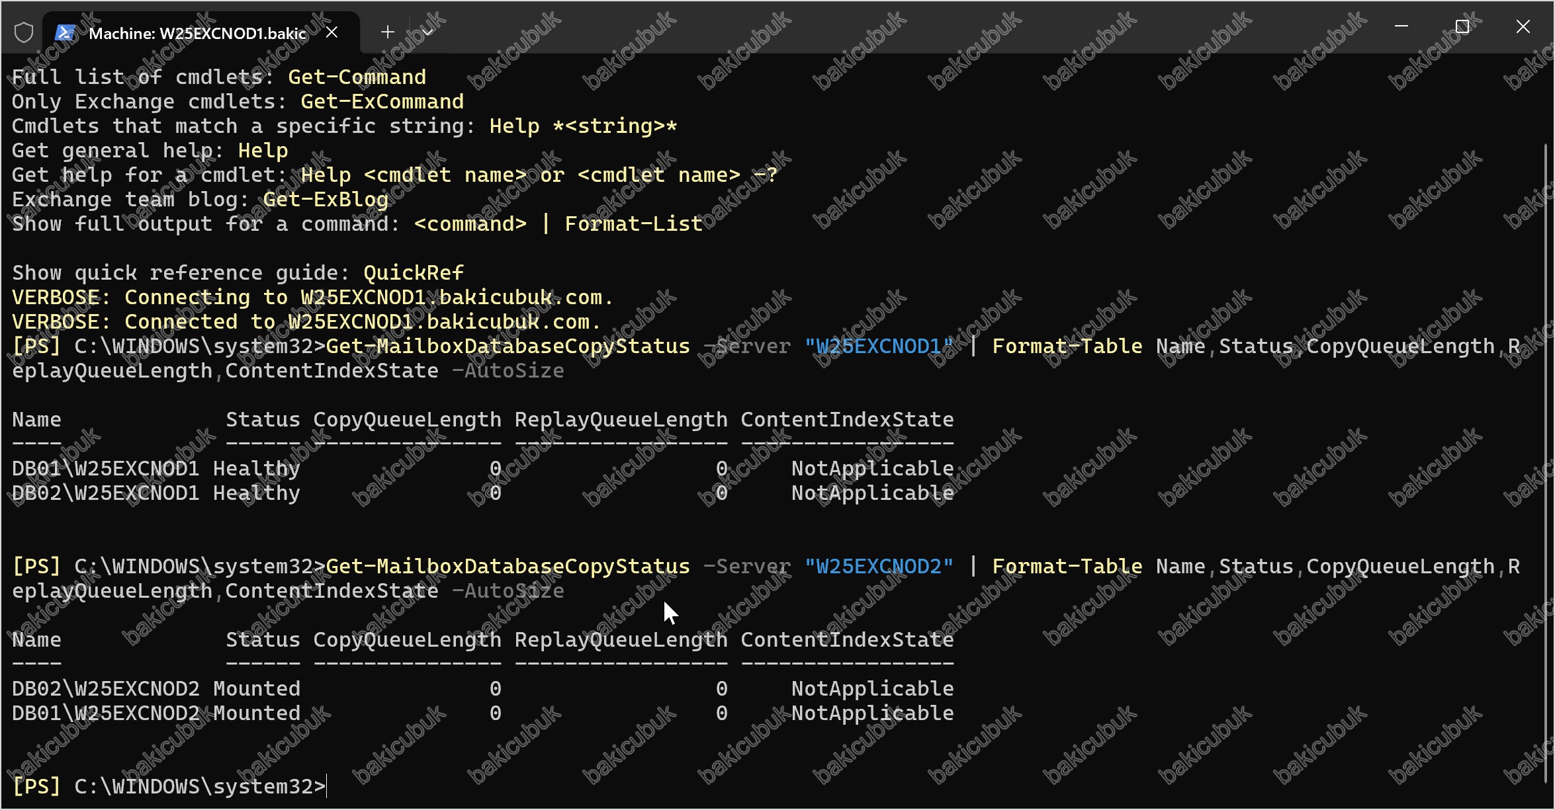Close the Machine: W25EXCNOD1 tab
The height and width of the screenshot is (810, 1555).
click(332, 32)
